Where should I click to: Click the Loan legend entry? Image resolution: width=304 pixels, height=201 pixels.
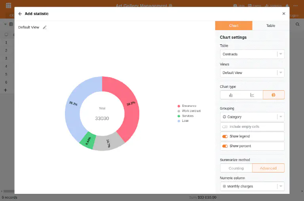pos(183,121)
